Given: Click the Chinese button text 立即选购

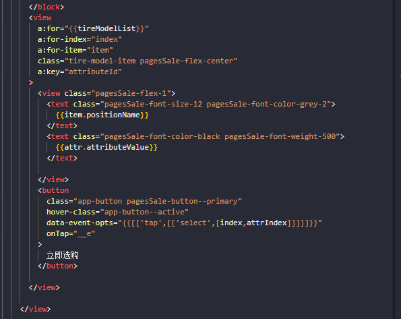Looking at the screenshot, I should (x=63, y=255).
